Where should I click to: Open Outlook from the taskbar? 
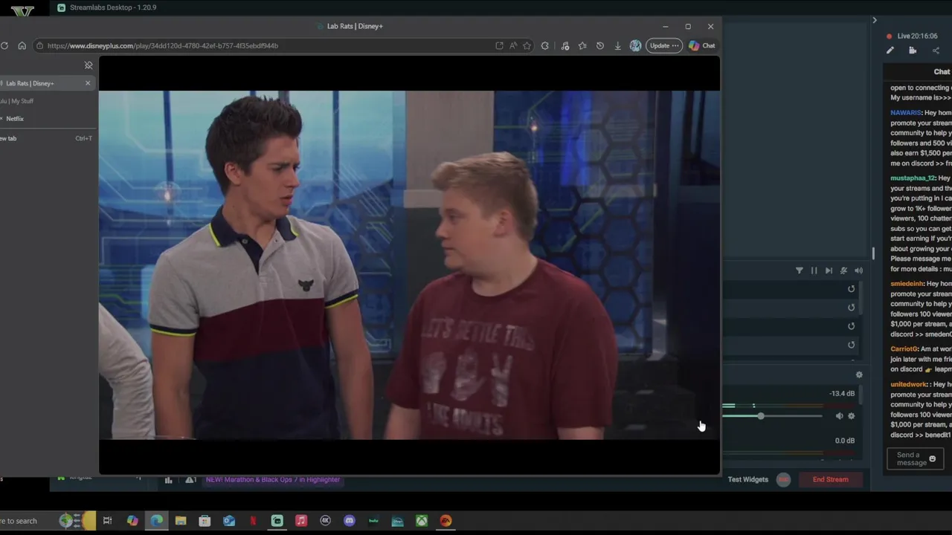click(x=229, y=521)
